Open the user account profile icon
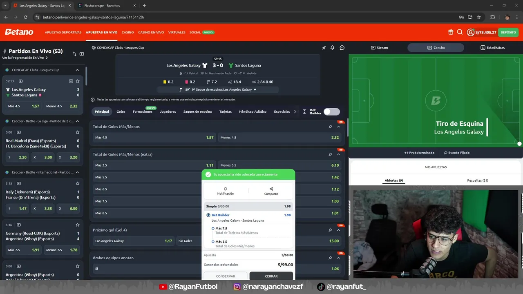 (x=471, y=32)
